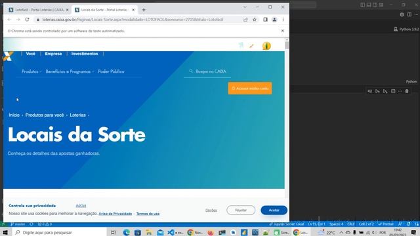Open Produtos para você breadcrumb

[x=45, y=115]
